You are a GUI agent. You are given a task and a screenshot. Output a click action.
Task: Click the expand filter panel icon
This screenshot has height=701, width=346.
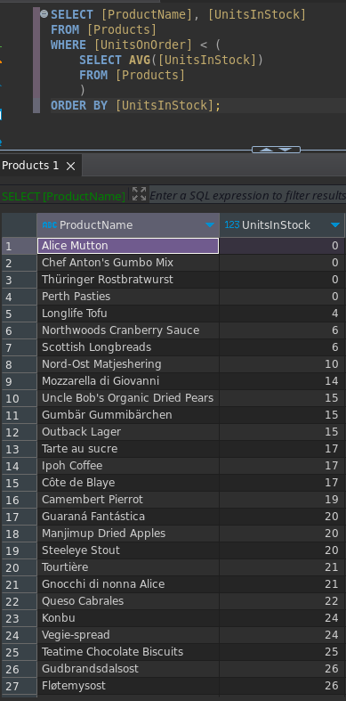(140, 194)
